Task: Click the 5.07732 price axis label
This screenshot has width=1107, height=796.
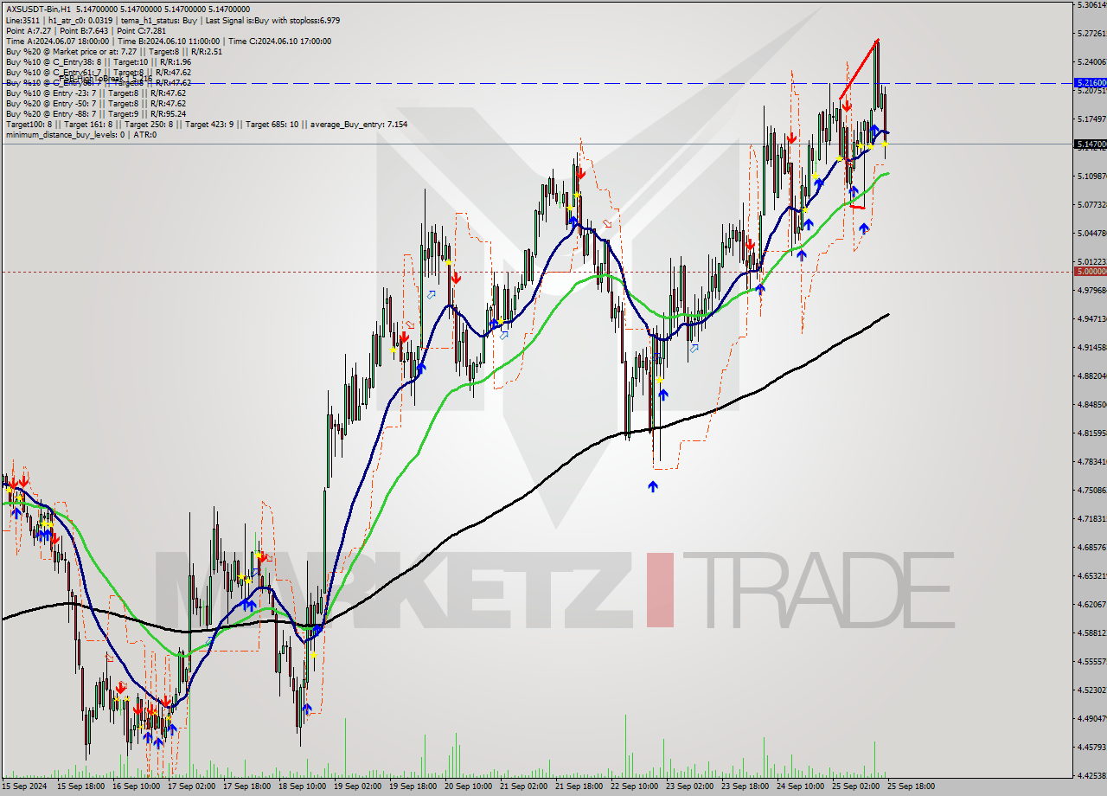Action: coord(1091,204)
